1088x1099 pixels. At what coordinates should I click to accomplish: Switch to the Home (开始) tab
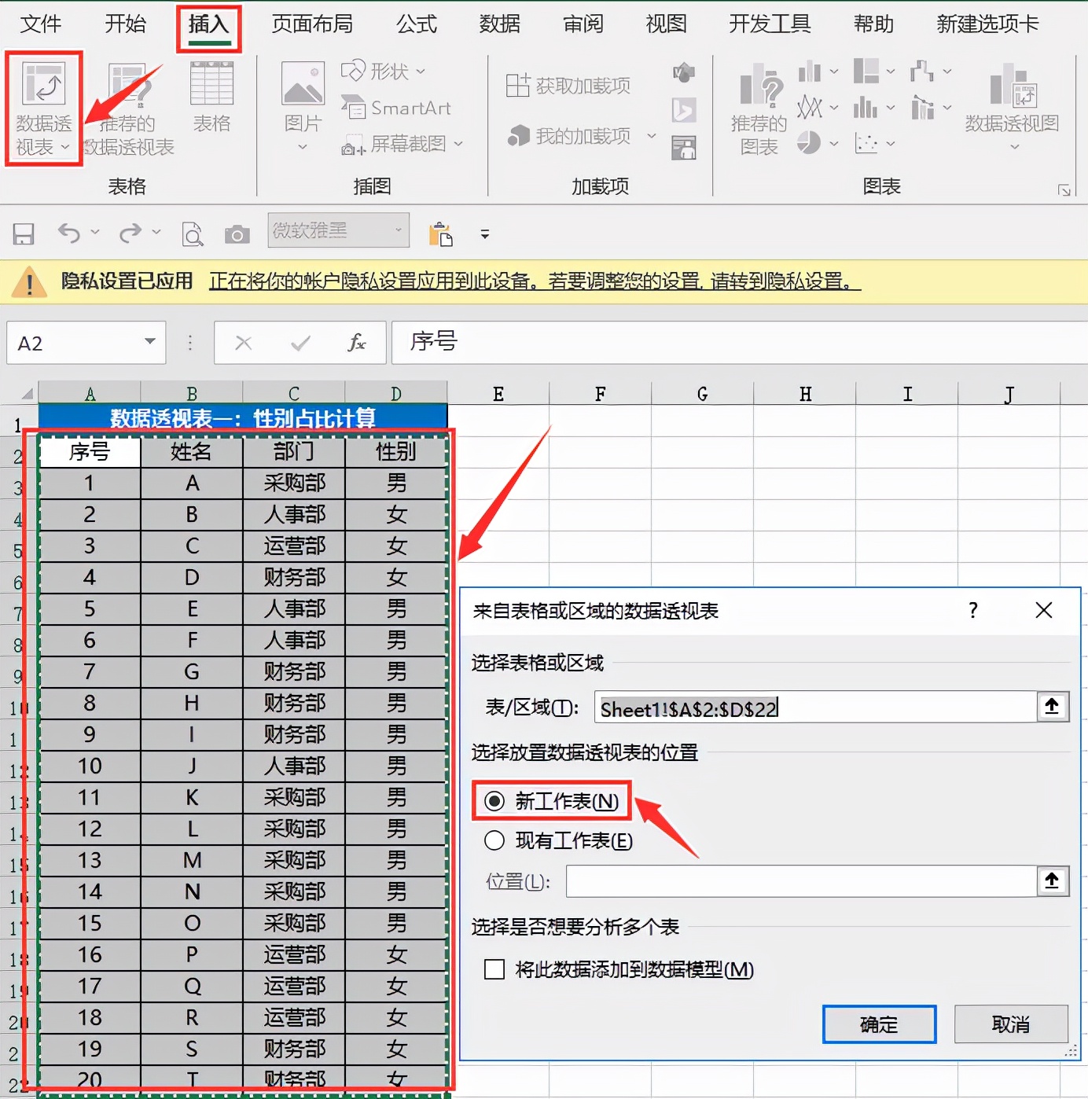coord(126,24)
